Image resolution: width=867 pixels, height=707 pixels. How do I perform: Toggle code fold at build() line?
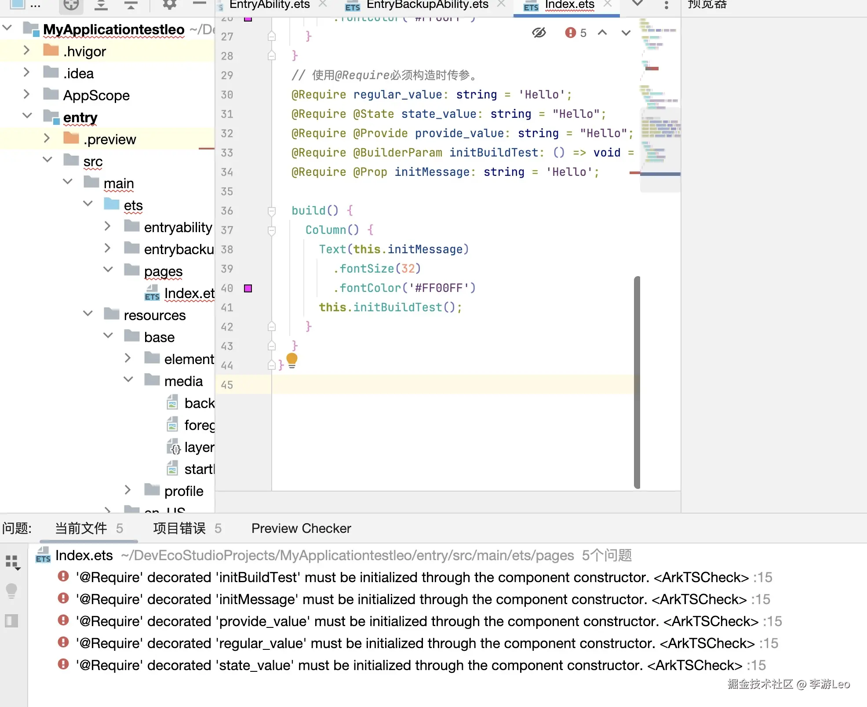tap(272, 211)
